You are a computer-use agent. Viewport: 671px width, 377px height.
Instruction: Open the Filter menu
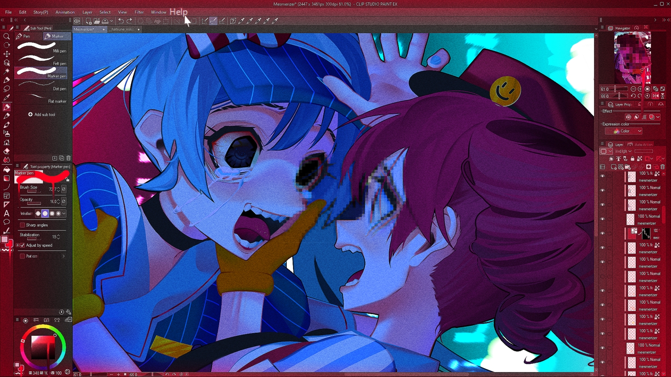click(x=139, y=12)
